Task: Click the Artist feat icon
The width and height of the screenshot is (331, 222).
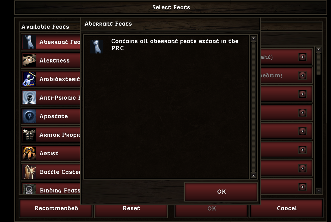Action: click(29, 153)
